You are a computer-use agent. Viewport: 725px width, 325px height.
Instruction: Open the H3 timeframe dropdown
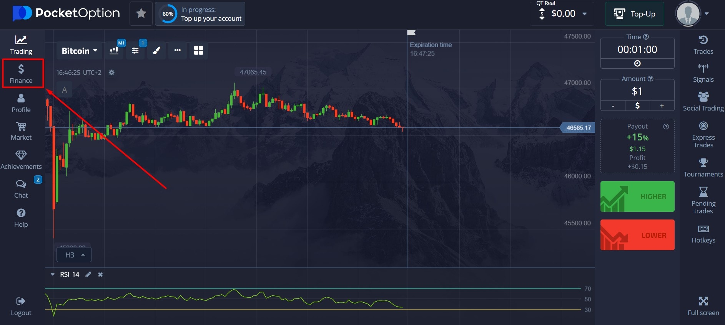pyautogui.click(x=74, y=255)
